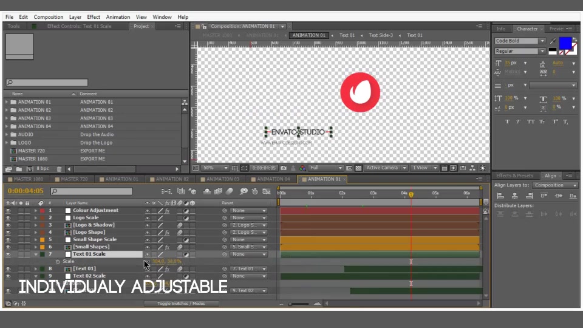The image size is (583, 328).
Task: Collapse the Text 01 Scale layer
Action: point(36,255)
